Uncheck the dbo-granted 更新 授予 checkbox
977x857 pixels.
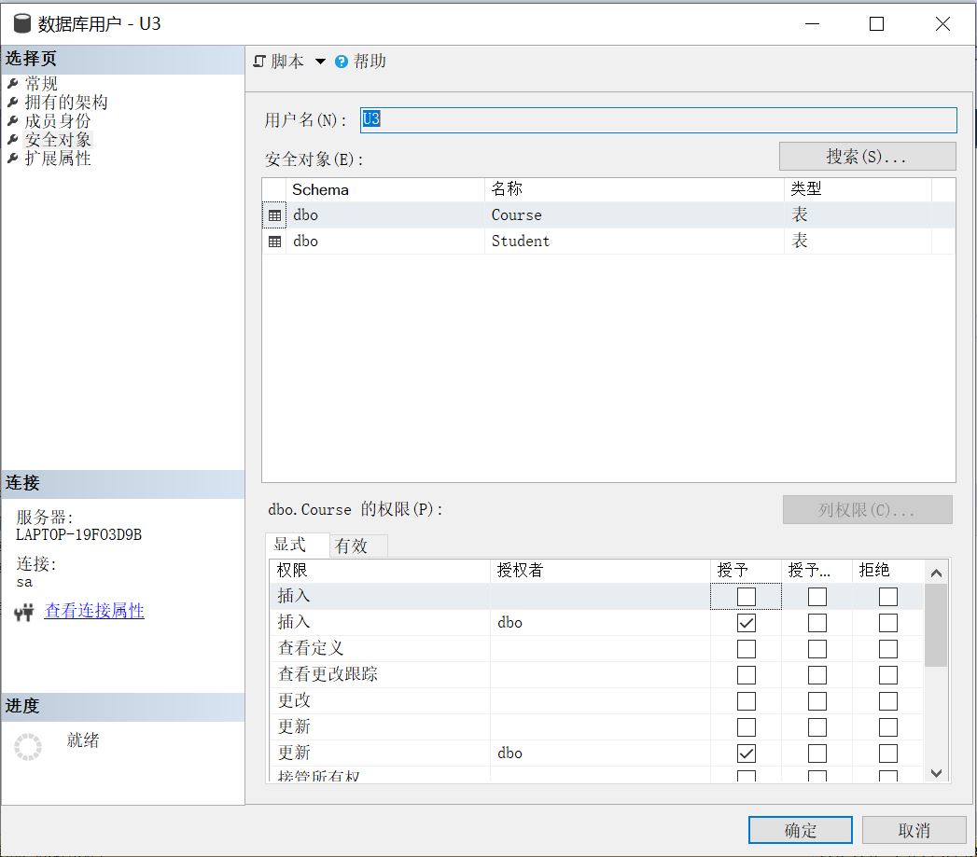tap(745, 753)
